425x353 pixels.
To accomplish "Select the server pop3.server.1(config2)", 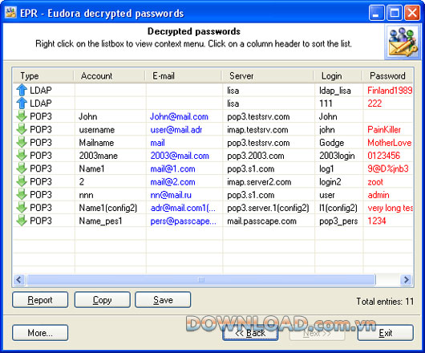I will click(268, 208).
